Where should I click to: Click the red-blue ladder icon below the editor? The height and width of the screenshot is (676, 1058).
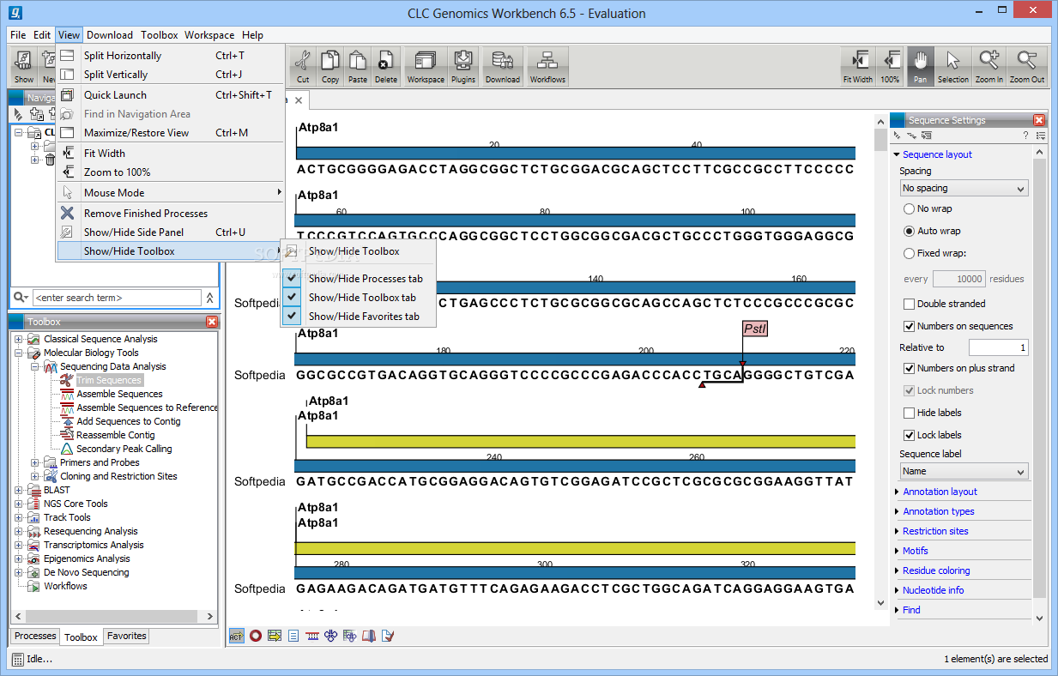[x=312, y=636]
